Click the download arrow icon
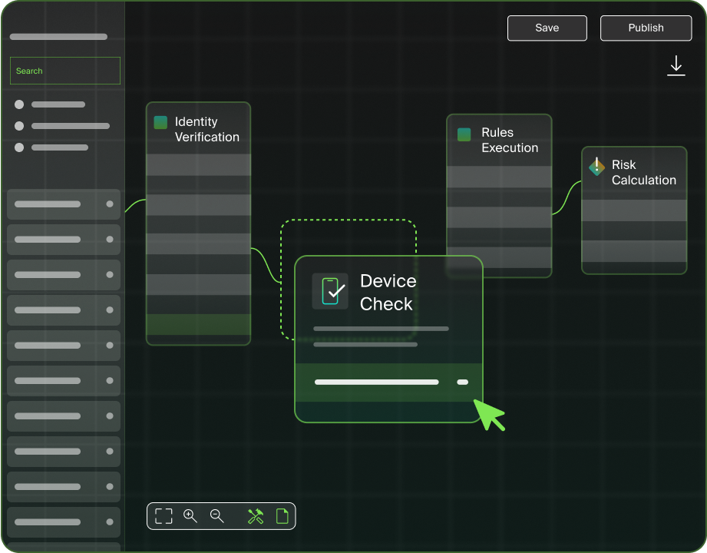The height and width of the screenshot is (553, 707). click(x=676, y=65)
